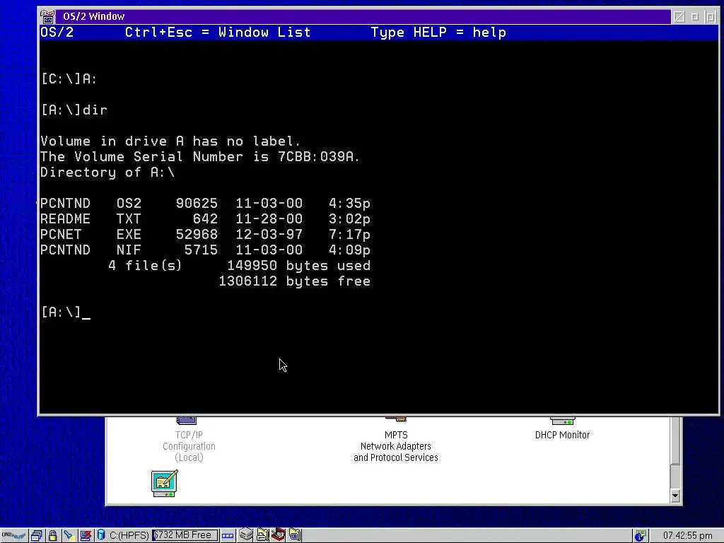
Task: Click the tray selector button with three squares
Action: (x=228, y=536)
